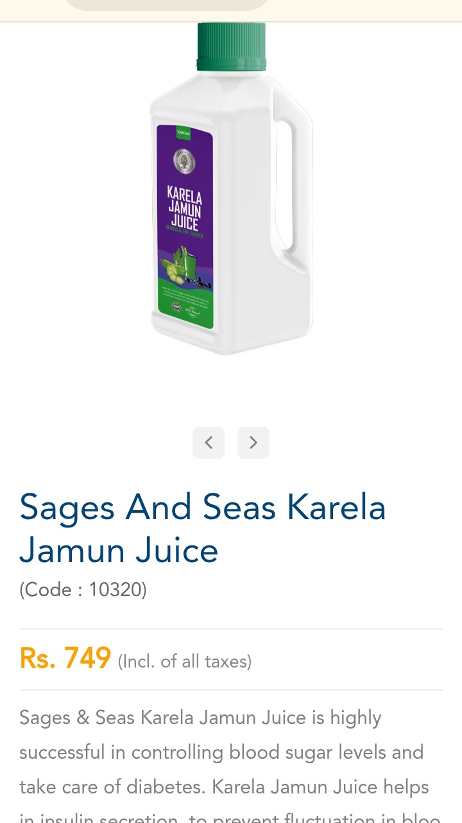Tap the green bottom section of the bottle label
Viewport: 462px width, 823px height.
tap(185, 303)
